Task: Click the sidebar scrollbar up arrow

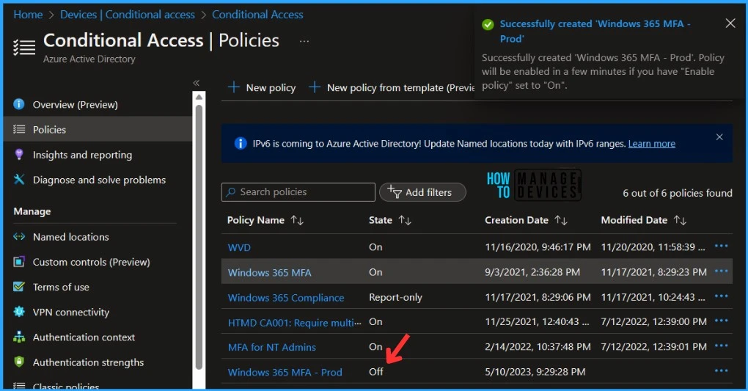Action: pos(199,97)
